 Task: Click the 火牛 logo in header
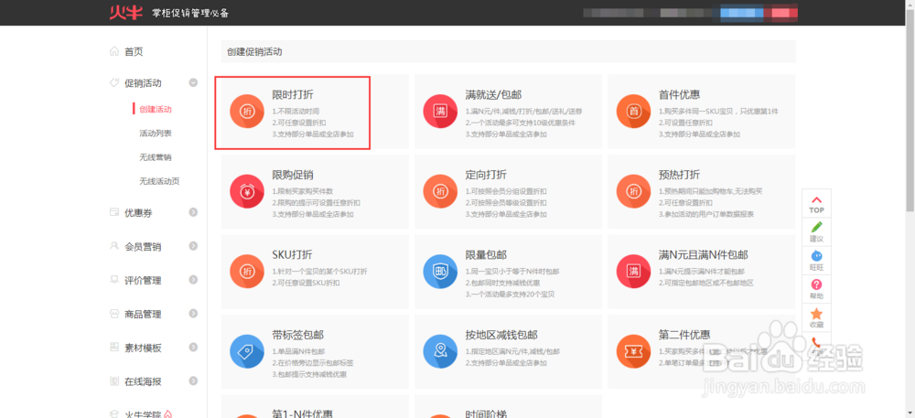pyautogui.click(x=125, y=12)
